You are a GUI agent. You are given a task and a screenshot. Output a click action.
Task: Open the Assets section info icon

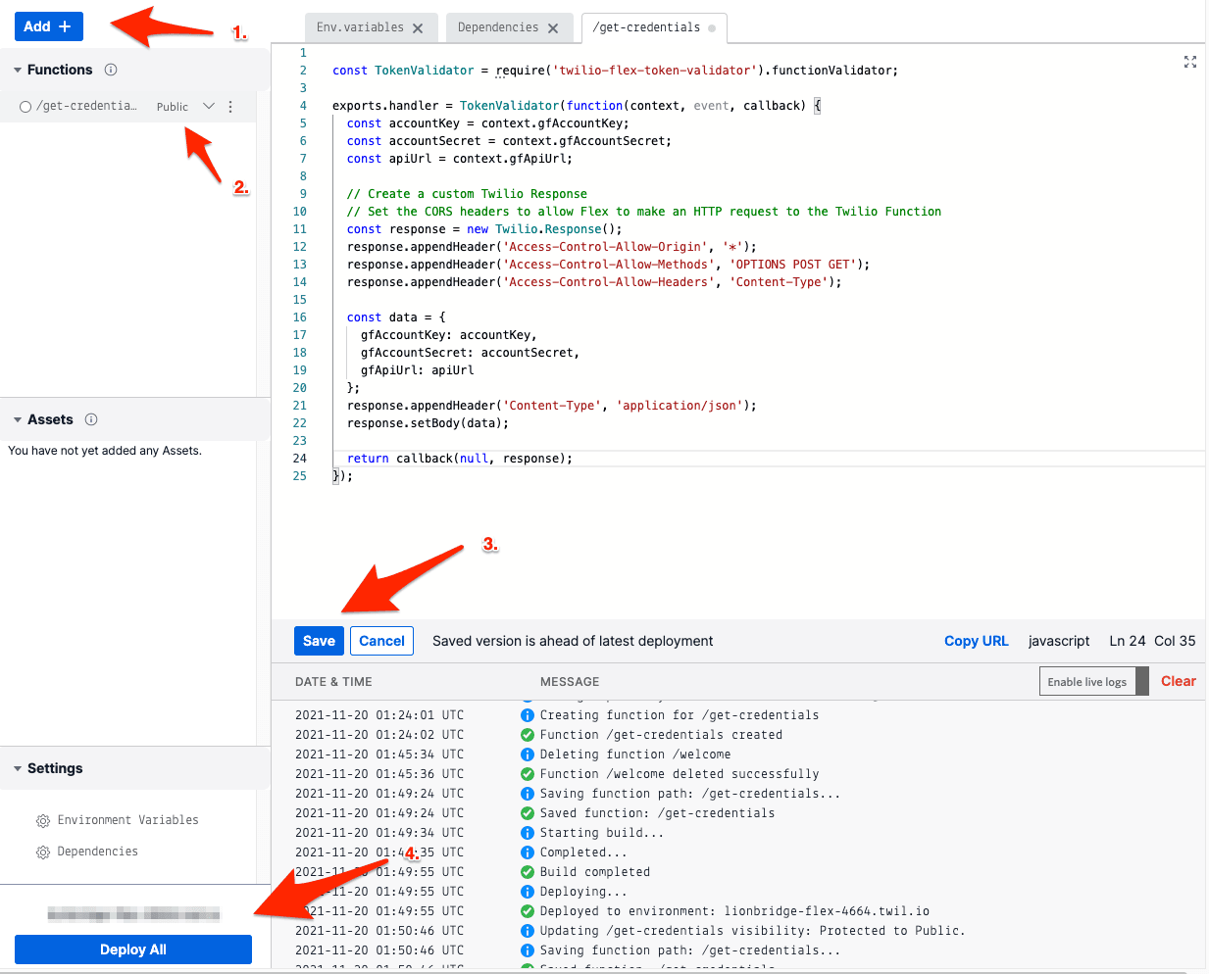pyautogui.click(x=90, y=419)
